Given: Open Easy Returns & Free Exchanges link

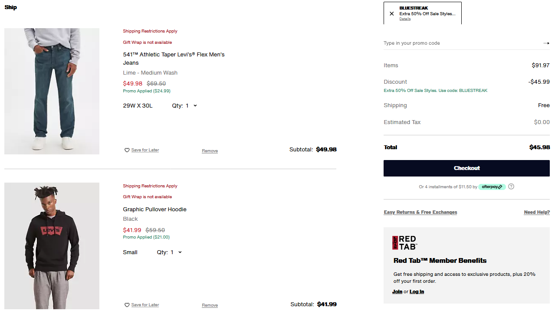Looking at the screenshot, I should pyautogui.click(x=420, y=212).
